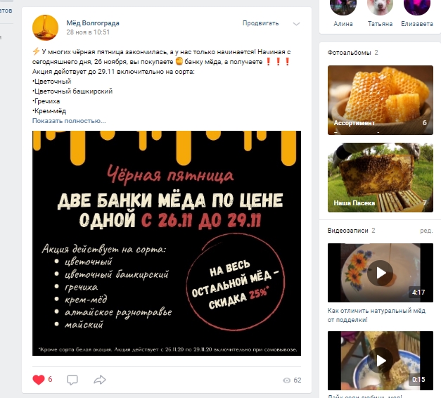Click the eye views counter icon

click(x=286, y=380)
